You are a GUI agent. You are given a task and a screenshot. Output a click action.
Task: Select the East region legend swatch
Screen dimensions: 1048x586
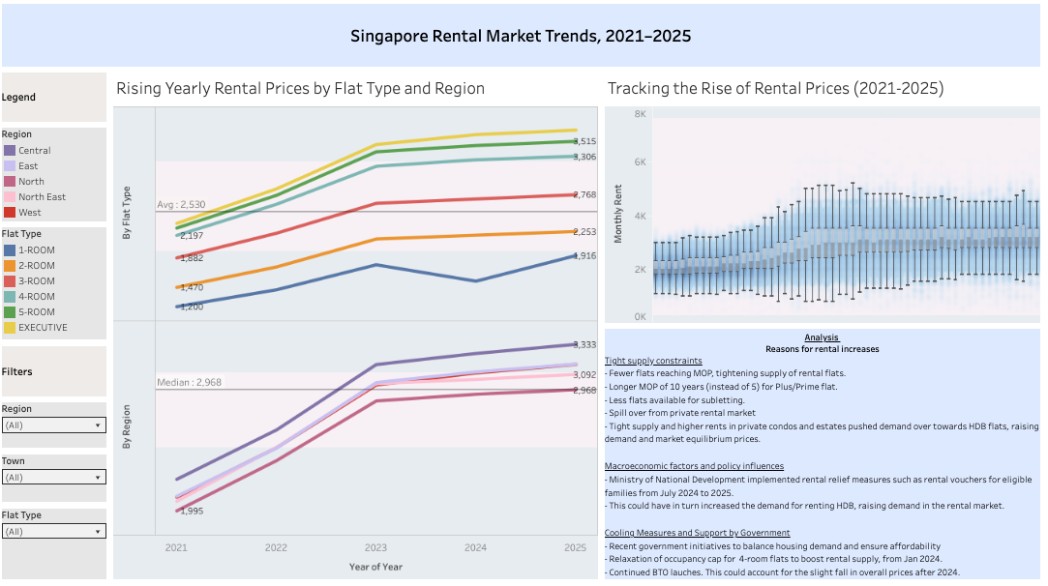coord(10,166)
